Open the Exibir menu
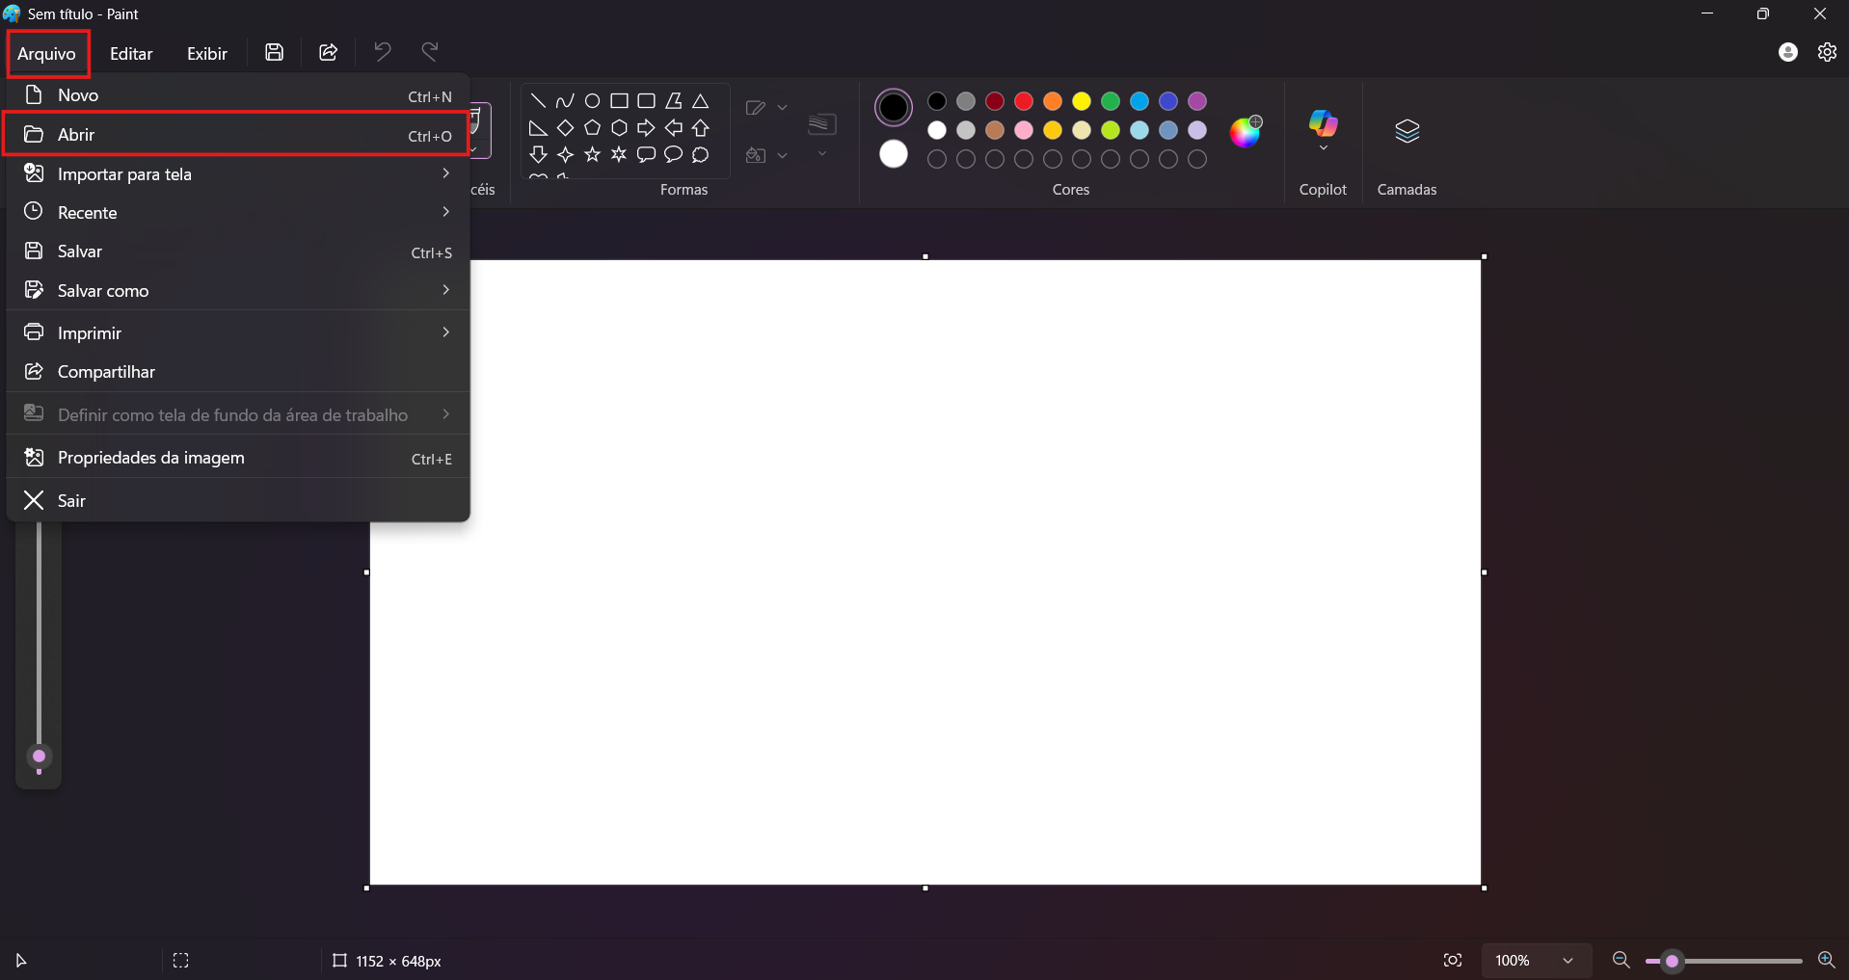Image resolution: width=1849 pixels, height=980 pixels. click(207, 54)
